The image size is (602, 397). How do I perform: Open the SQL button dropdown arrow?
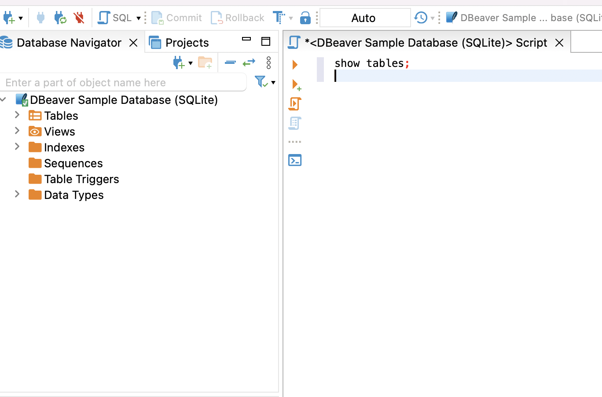tap(139, 18)
